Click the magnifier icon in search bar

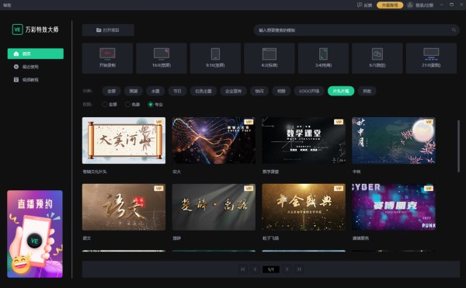click(454, 30)
